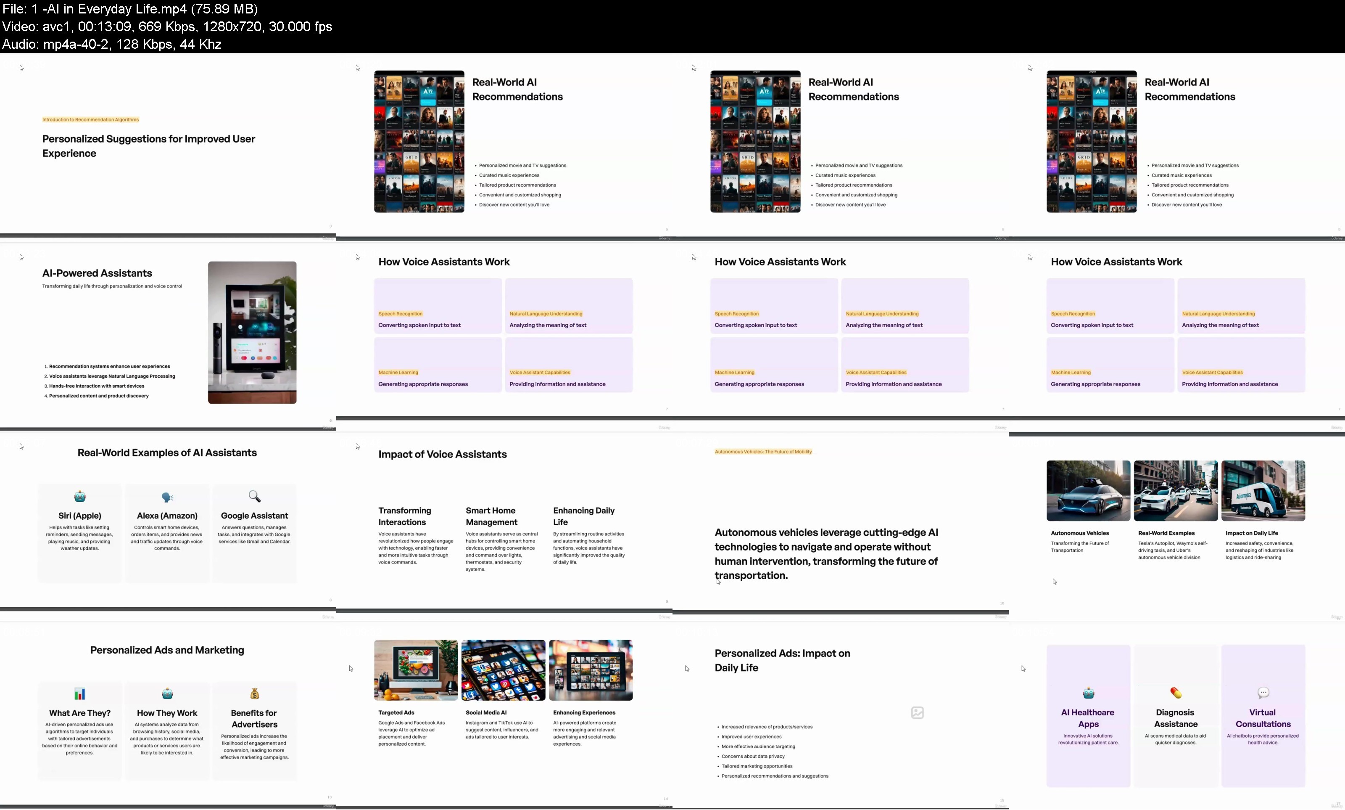Click the pill icon above Diagnosis Assistance
Viewport: 1345px width, 810px height.
click(1176, 693)
